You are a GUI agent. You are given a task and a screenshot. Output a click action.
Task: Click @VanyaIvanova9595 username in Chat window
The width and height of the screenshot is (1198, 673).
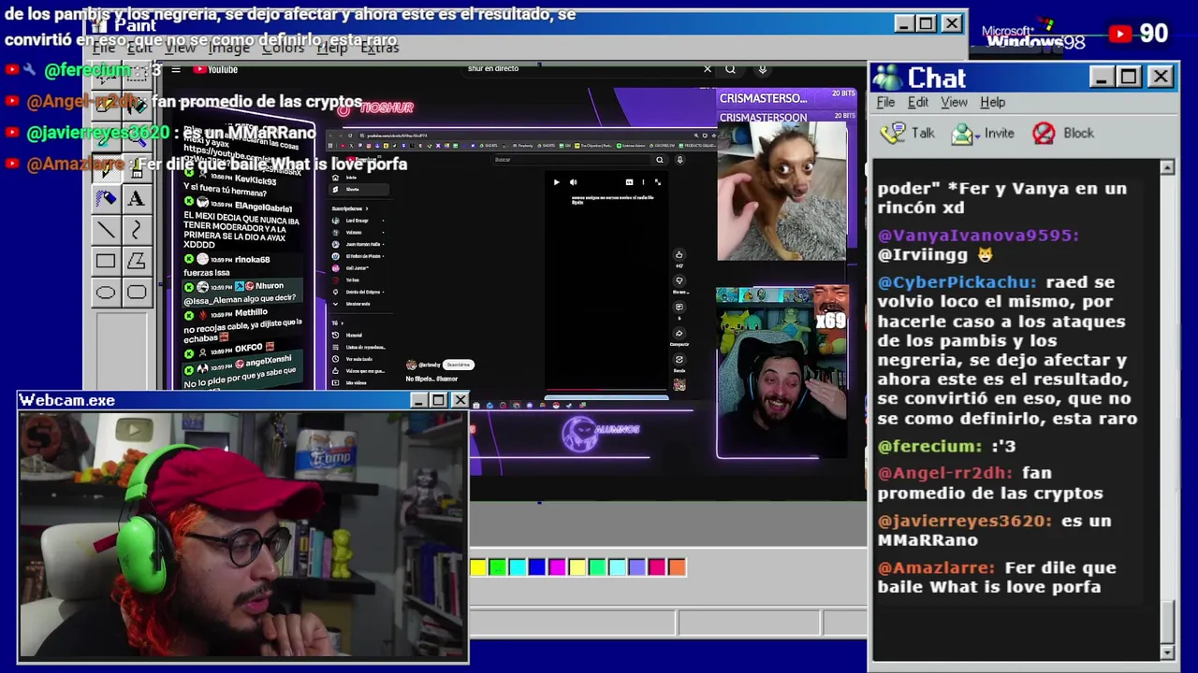tap(978, 236)
